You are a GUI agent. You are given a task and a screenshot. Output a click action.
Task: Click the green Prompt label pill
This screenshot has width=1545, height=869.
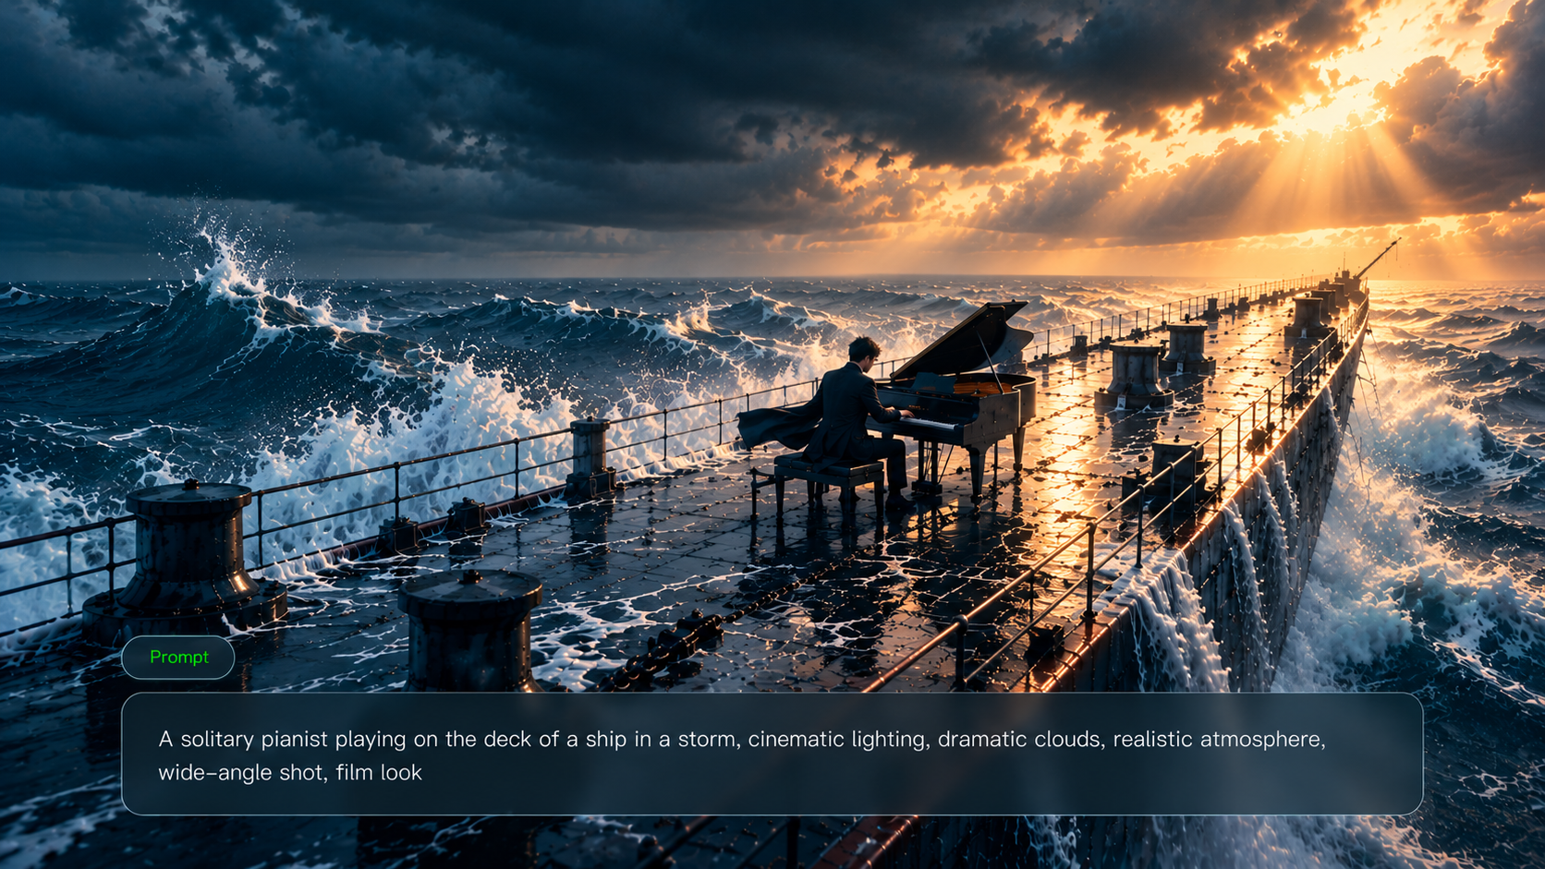click(178, 658)
